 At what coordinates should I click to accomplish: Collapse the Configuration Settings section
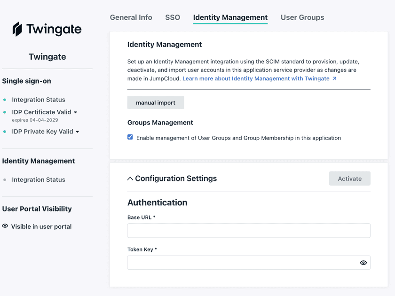[130, 179]
